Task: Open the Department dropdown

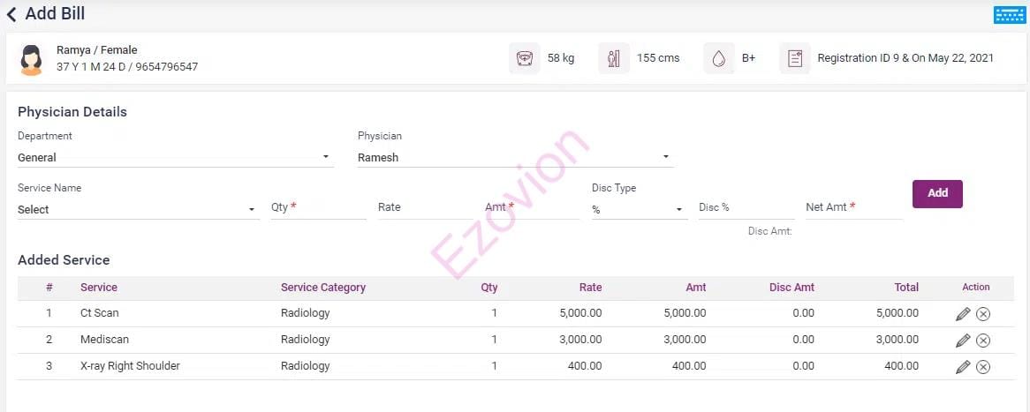Action: [175, 157]
